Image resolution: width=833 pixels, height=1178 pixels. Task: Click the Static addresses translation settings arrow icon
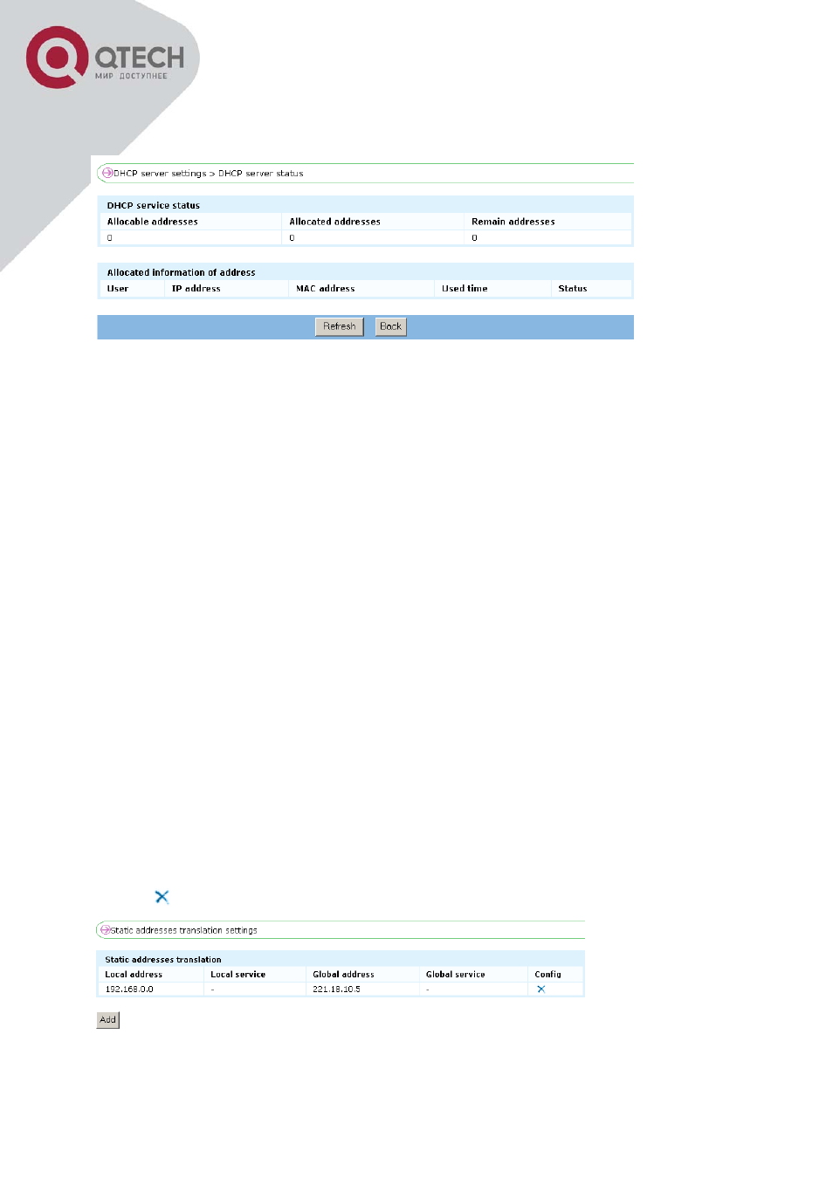[105, 929]
